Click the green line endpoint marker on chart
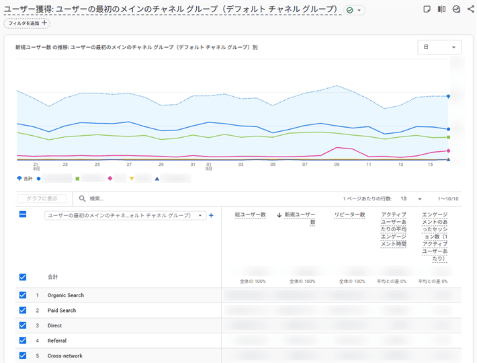This screenshot has height=363, width=477. tap(448, 137)
